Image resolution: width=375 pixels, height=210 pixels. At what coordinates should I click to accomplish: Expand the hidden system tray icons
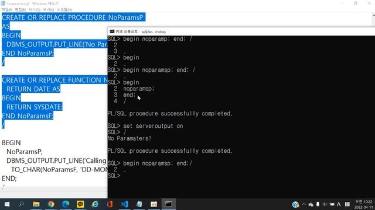pos(304,204)
